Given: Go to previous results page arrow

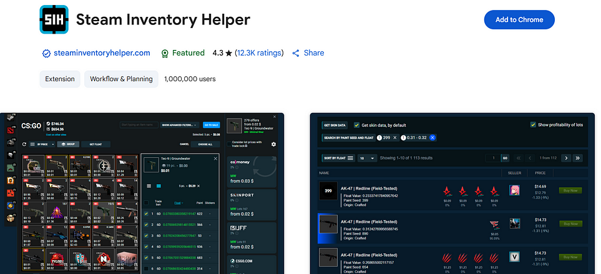Looking at the screenshot, I should (x=530, y=158).
